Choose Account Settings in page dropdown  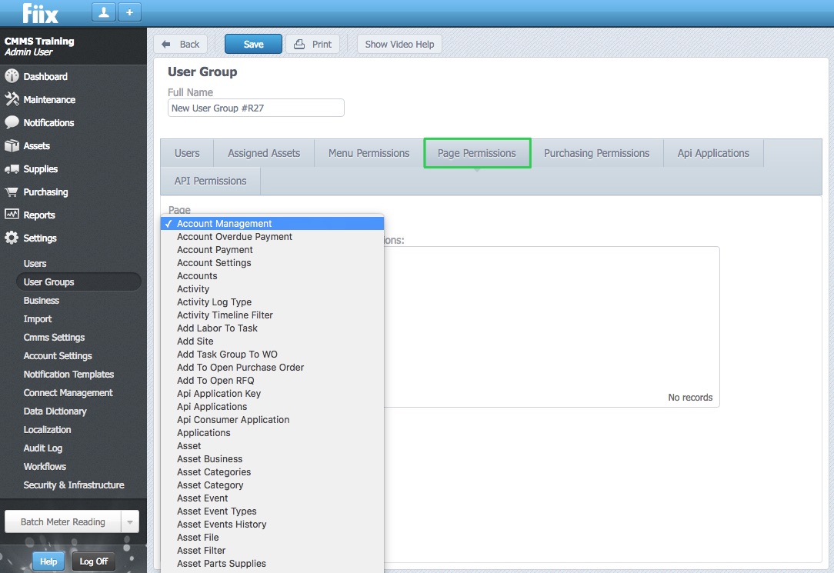(x=272, y=262)
